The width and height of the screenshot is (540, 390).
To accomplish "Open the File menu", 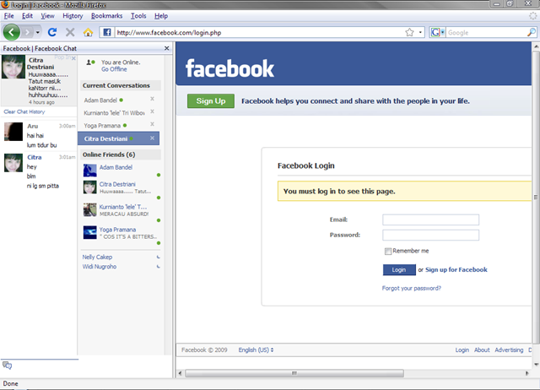I will coord(9,16).
